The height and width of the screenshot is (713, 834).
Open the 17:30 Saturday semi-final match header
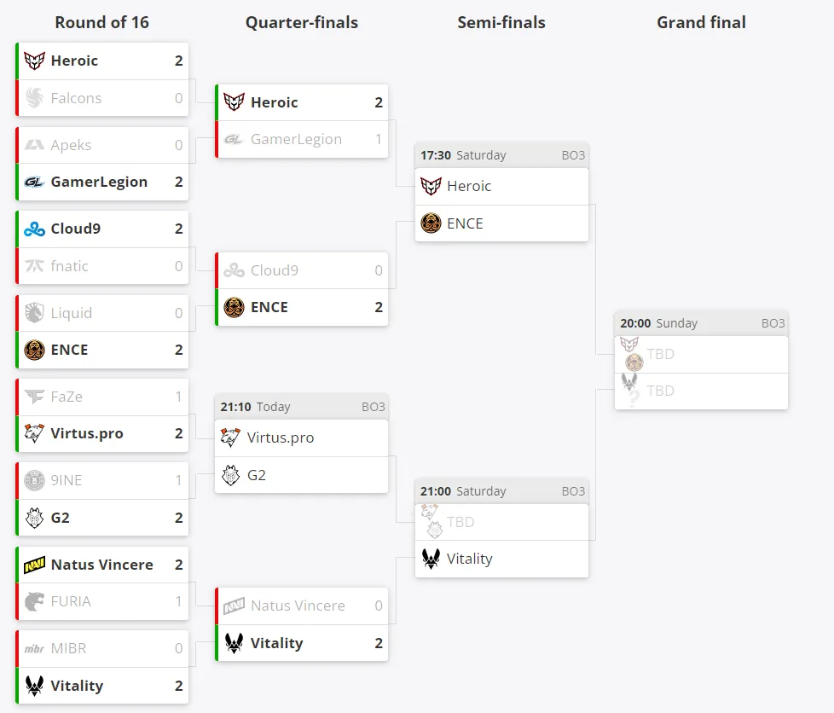501,155
